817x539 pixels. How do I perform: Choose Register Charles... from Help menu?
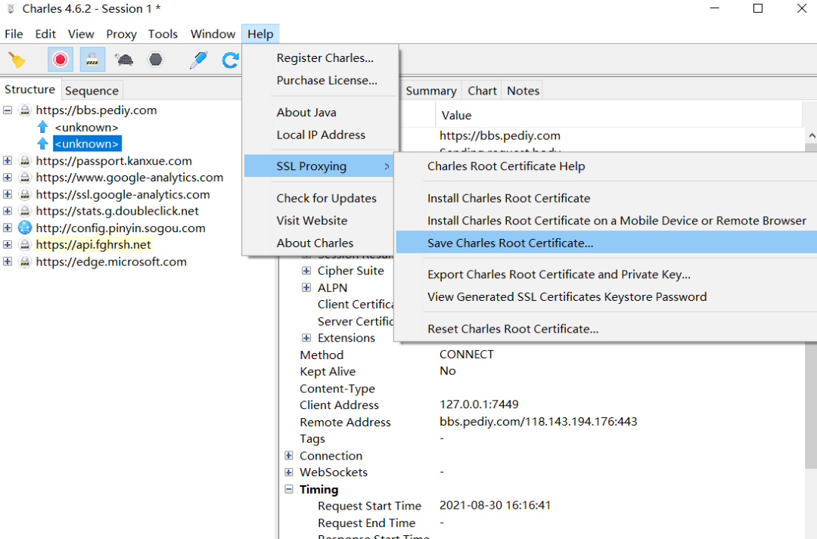click(321, 57)
